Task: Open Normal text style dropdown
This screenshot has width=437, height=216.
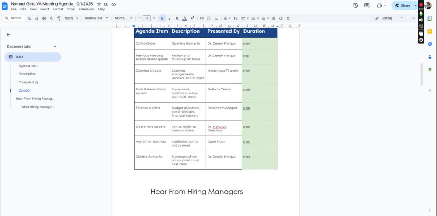Action: coord(96,18)
